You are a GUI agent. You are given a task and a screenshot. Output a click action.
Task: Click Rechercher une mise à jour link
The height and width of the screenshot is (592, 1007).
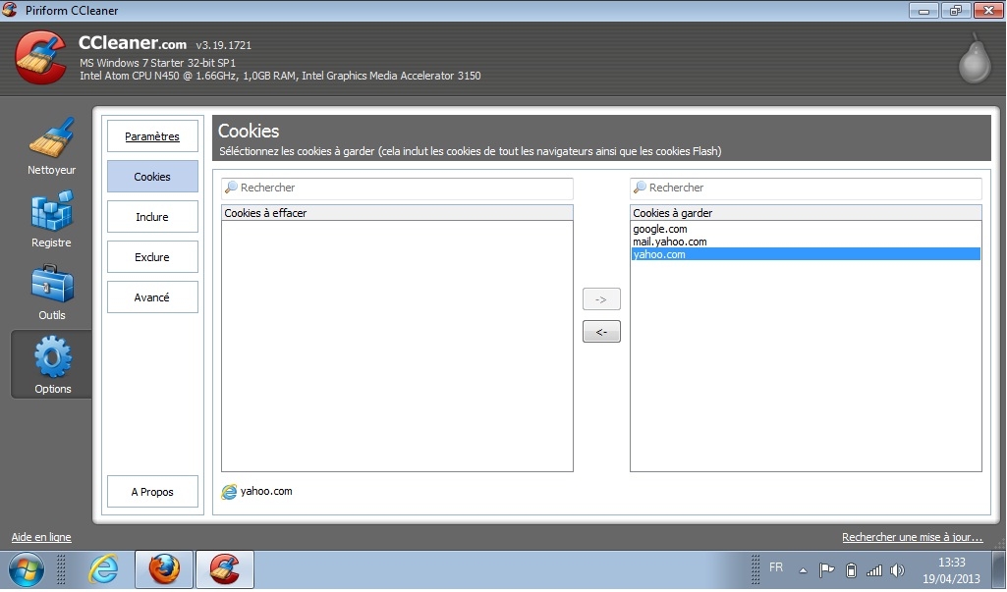point(912,537)
